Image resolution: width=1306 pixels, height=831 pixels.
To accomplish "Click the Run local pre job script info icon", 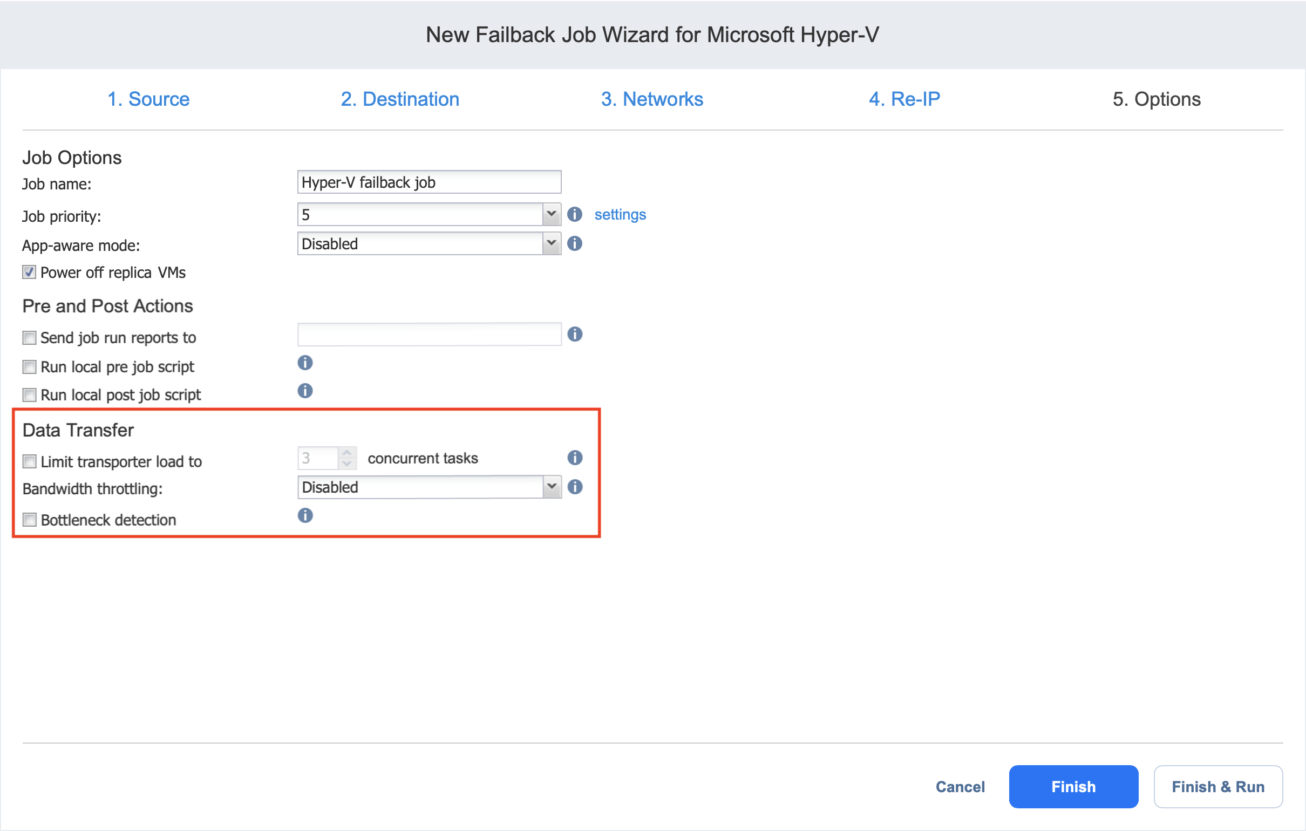I will coord(305,362).
